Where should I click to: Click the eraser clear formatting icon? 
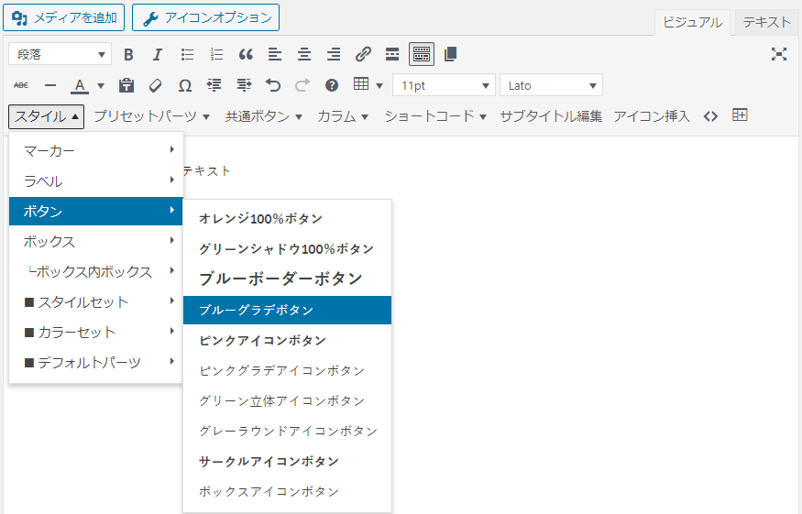155,85
